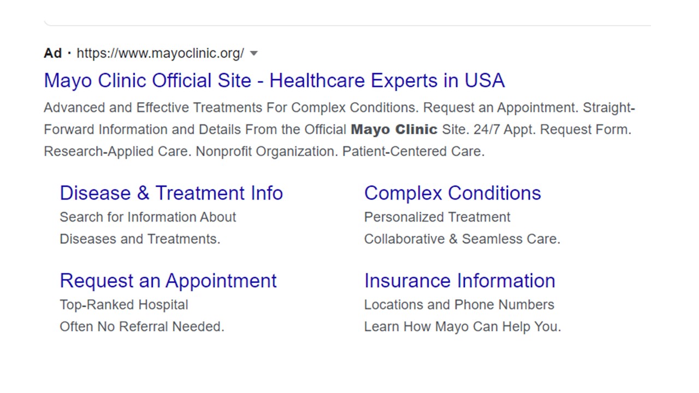Click the 'Locations and Phone Numbers' text

459,305
